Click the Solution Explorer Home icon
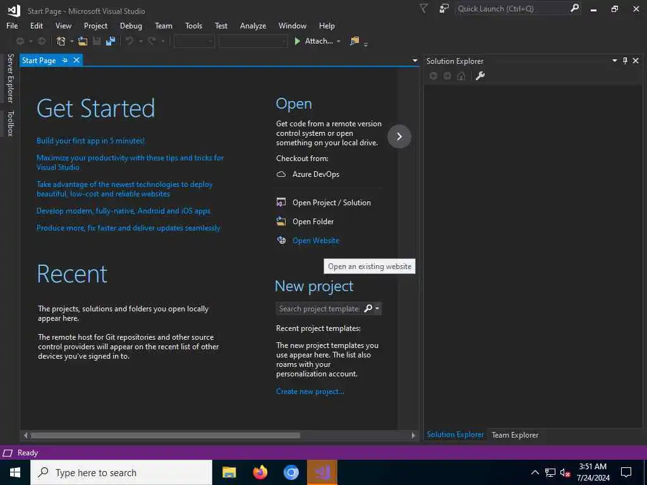This screenshot has width=647, height=485. coord(461,76)
